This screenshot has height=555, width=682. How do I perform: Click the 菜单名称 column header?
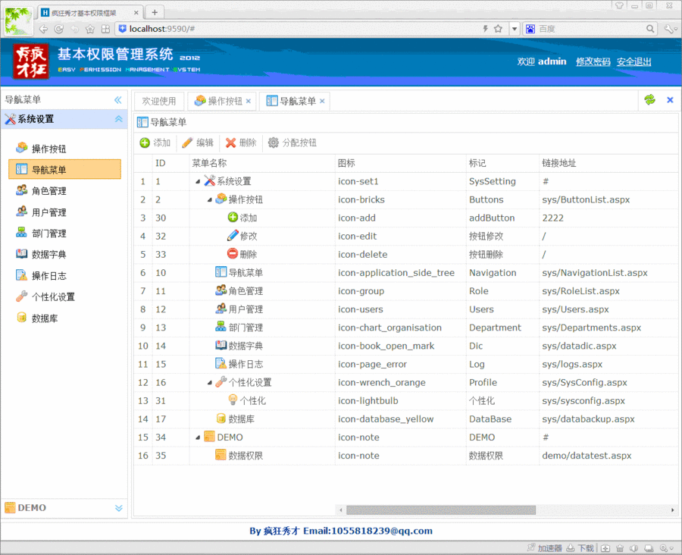click(x=262, y=163)
